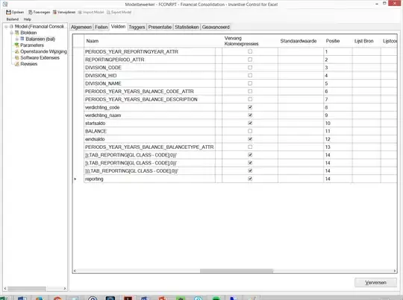Select Balansen (bal) in the tree
Image resolution: width=403 pixels, height=300 pixels.
(40, 39)
